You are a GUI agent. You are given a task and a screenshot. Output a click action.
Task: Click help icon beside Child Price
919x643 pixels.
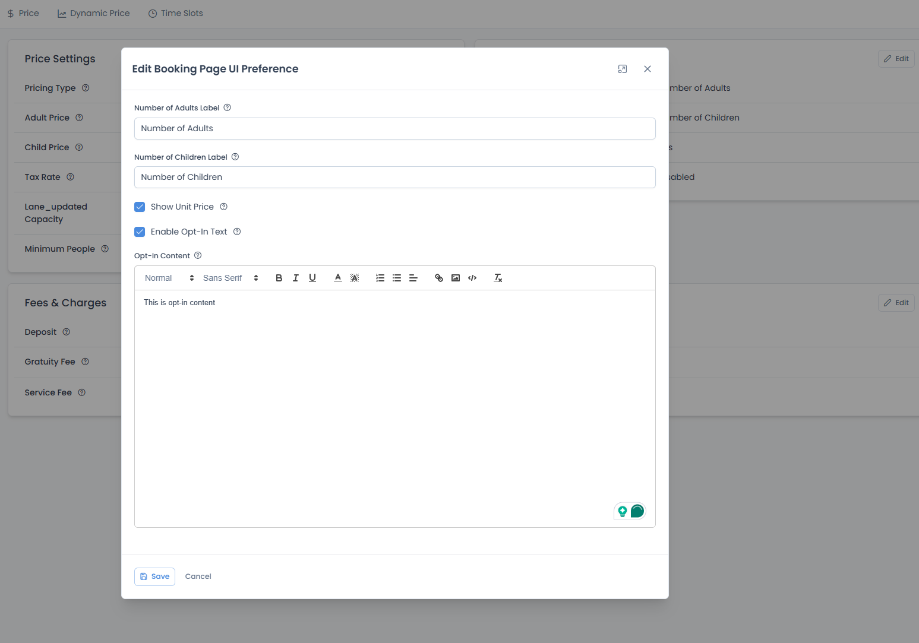click(79, 147)
